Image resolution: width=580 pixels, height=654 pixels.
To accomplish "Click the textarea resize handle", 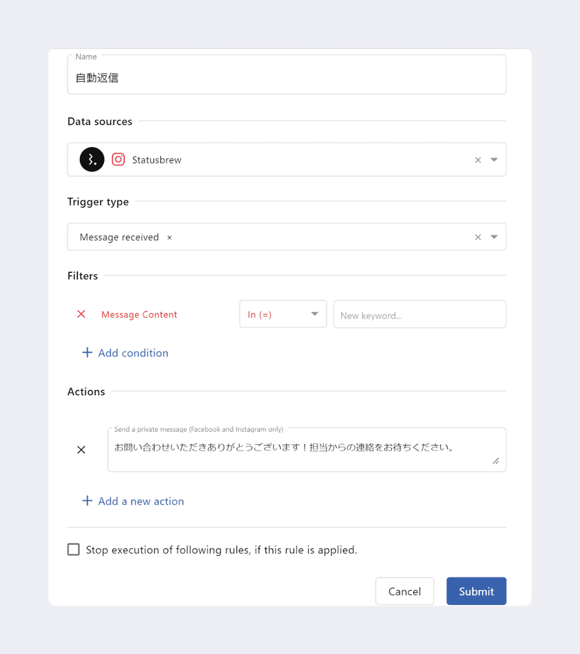I will click(x=496, y=461).
